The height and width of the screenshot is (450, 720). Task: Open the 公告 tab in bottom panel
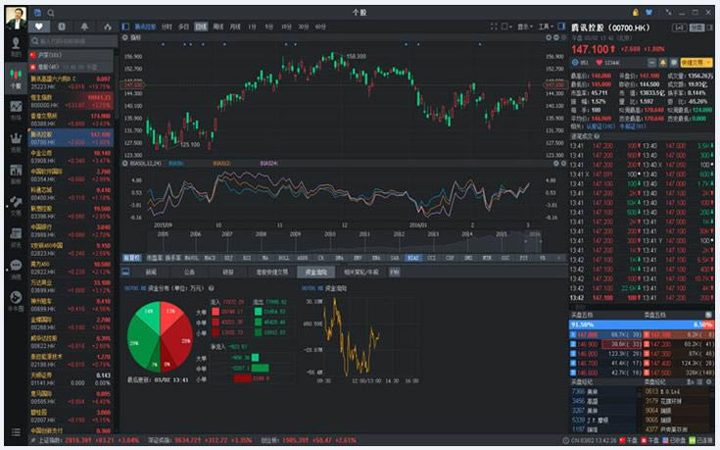(190, 273)
